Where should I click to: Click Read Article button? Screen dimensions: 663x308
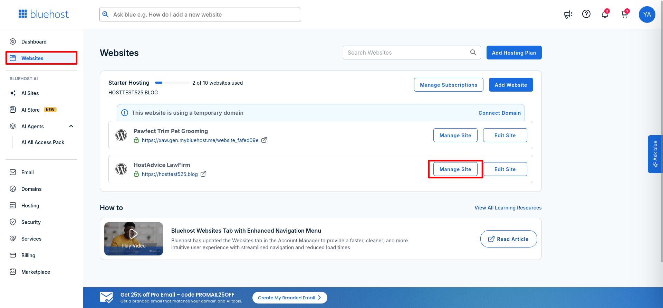click(x=509, y=239)
